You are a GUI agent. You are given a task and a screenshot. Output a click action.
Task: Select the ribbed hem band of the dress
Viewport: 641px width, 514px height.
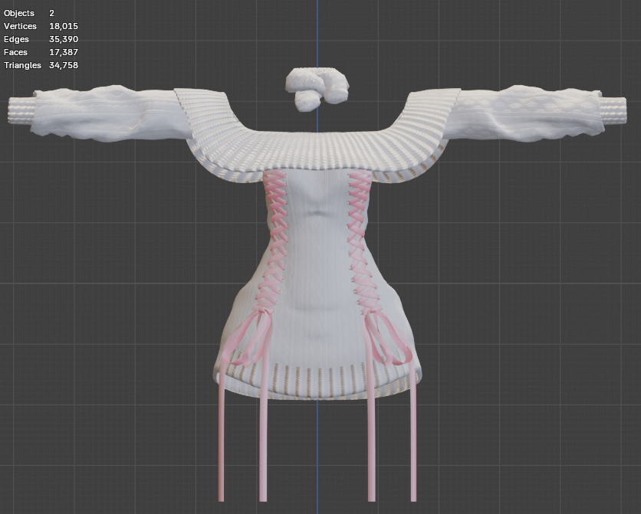point(317,381)
